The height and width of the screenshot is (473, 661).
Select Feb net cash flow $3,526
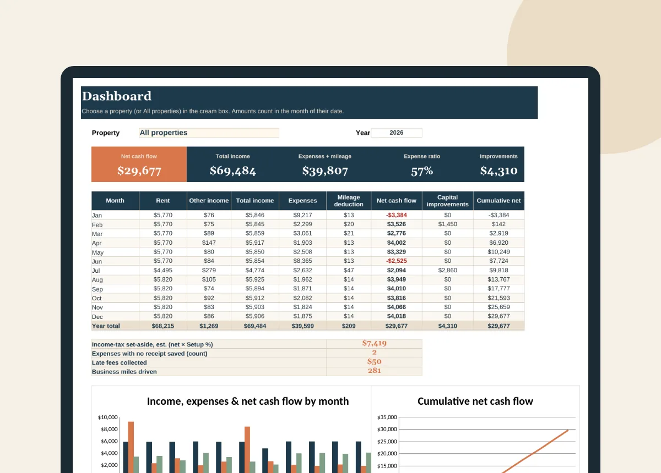[397, 224]
